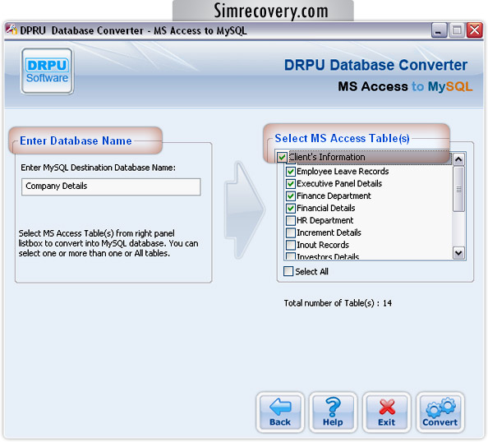
Task: Uncheck the Finance Department checkbox
Action: 290,196
